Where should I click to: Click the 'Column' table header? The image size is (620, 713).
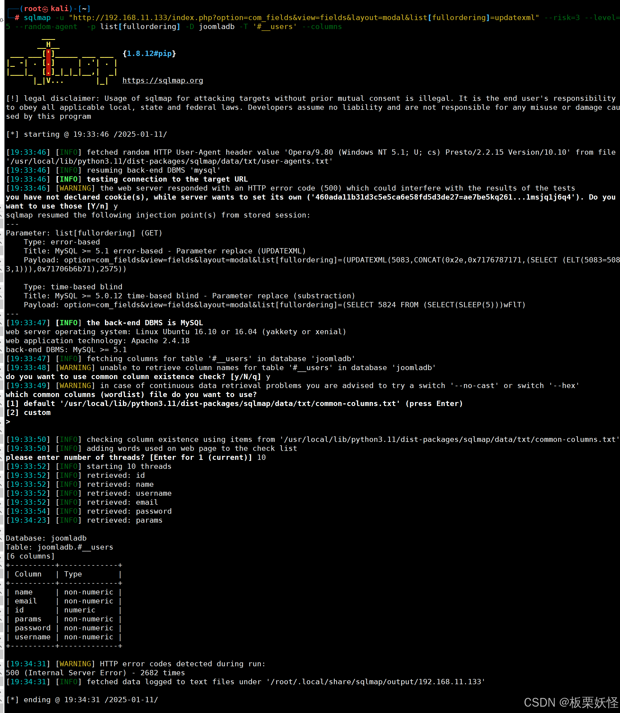[28, 574]
